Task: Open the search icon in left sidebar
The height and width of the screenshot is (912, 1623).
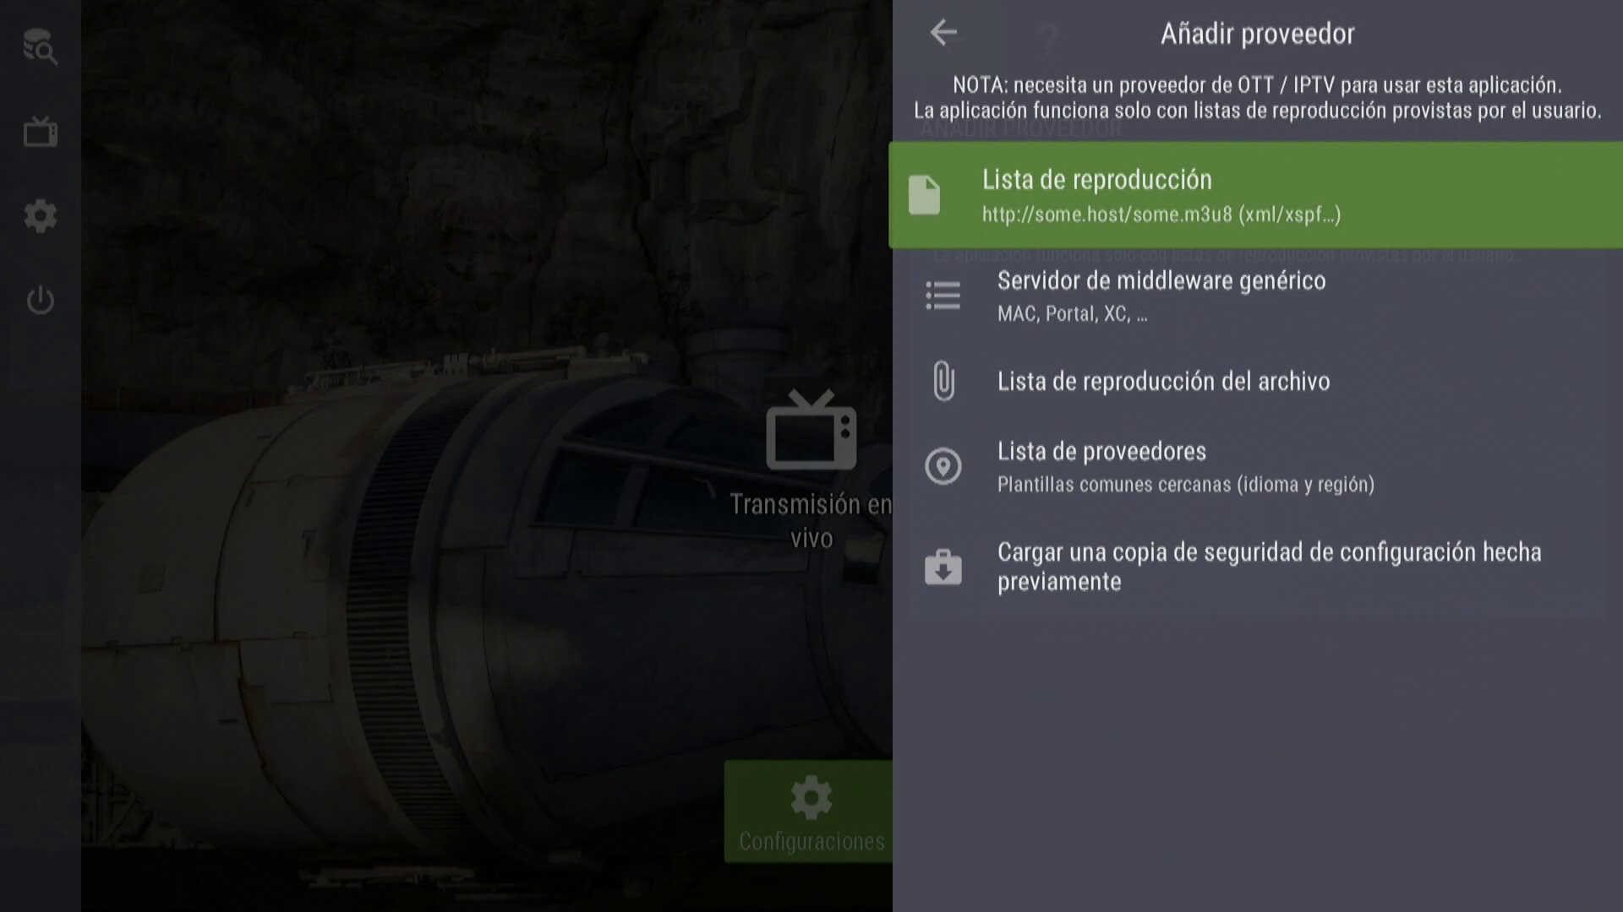Action: (x=40, y=47)
